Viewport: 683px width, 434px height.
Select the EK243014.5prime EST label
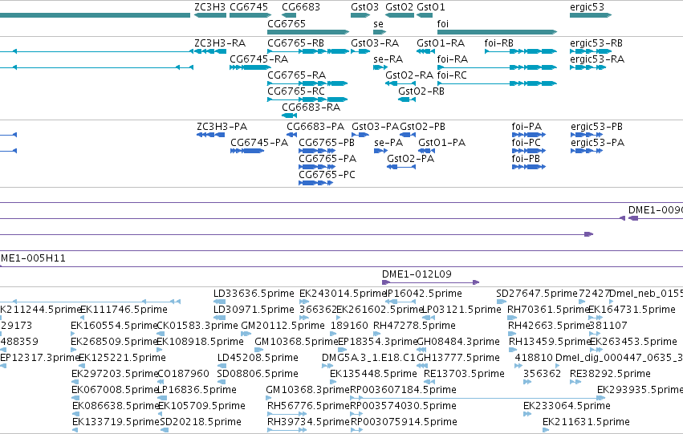coord(343,294)
